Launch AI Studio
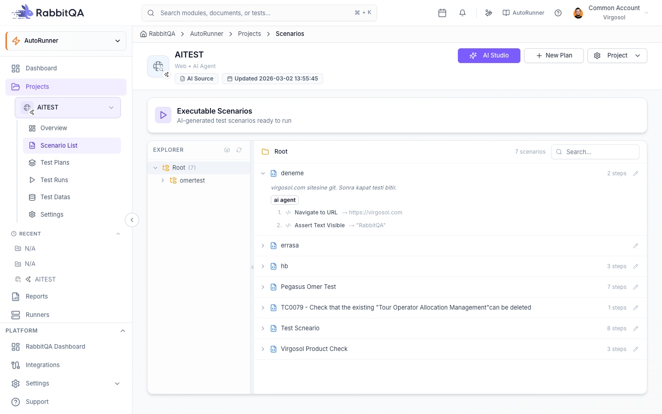 tap(489, 56)
